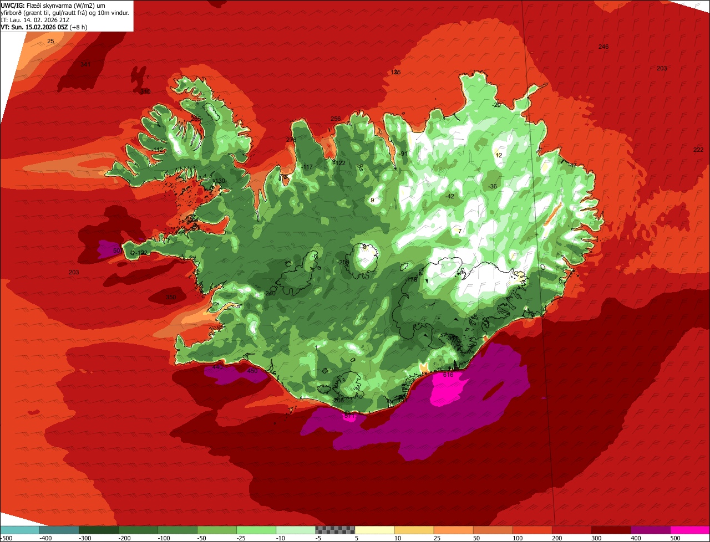Pick the legend swatch between -50 and -25

point(217,530)
